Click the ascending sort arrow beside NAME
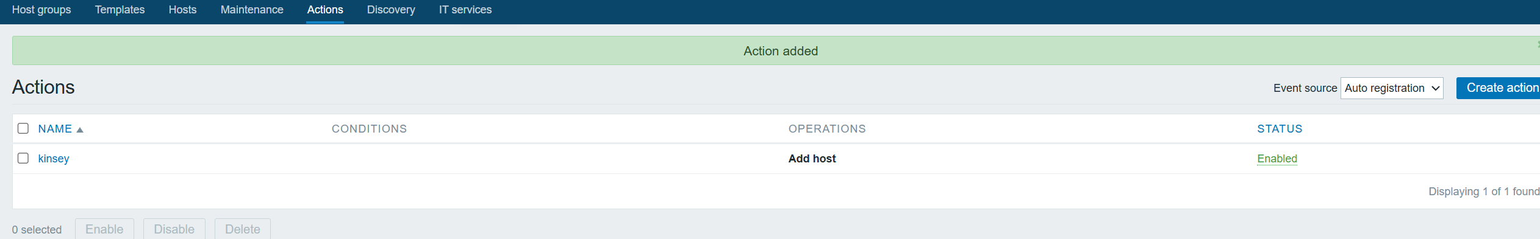 click(80, 130)
